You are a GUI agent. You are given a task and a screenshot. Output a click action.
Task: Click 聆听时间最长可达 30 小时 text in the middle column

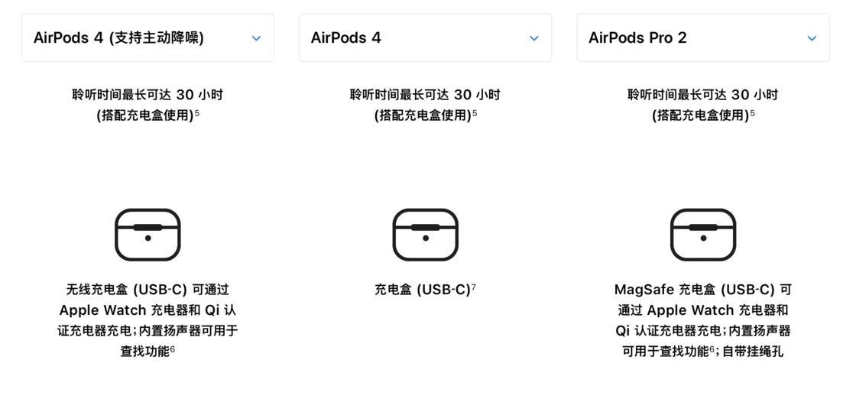point(425,95)
